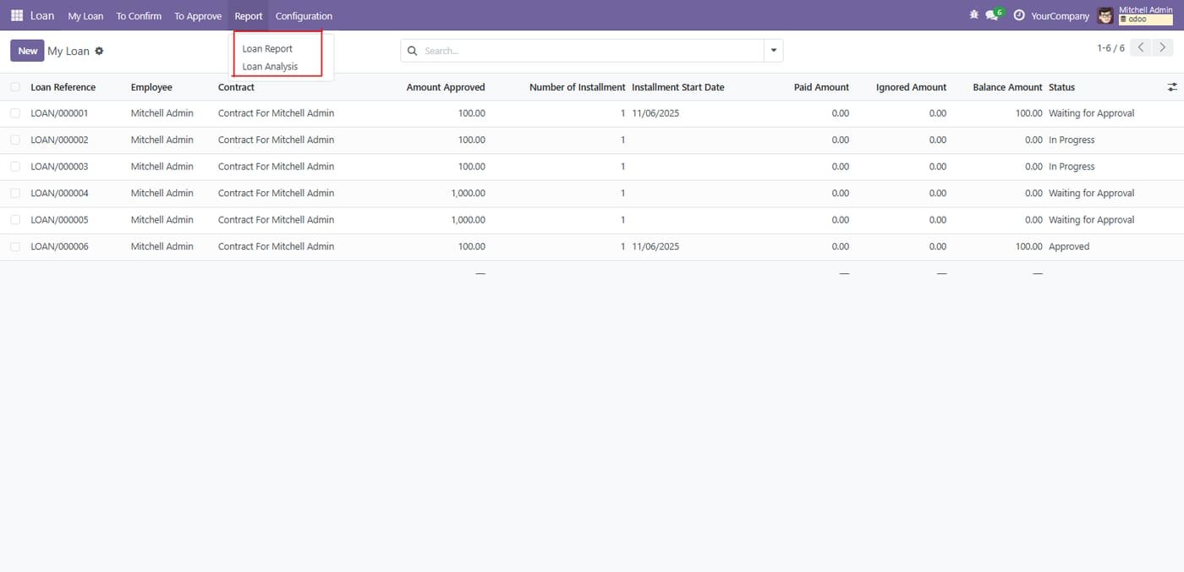Sort by Employee column header
1184x572 pixels.
pyautogui.click(x=151, y=87)
